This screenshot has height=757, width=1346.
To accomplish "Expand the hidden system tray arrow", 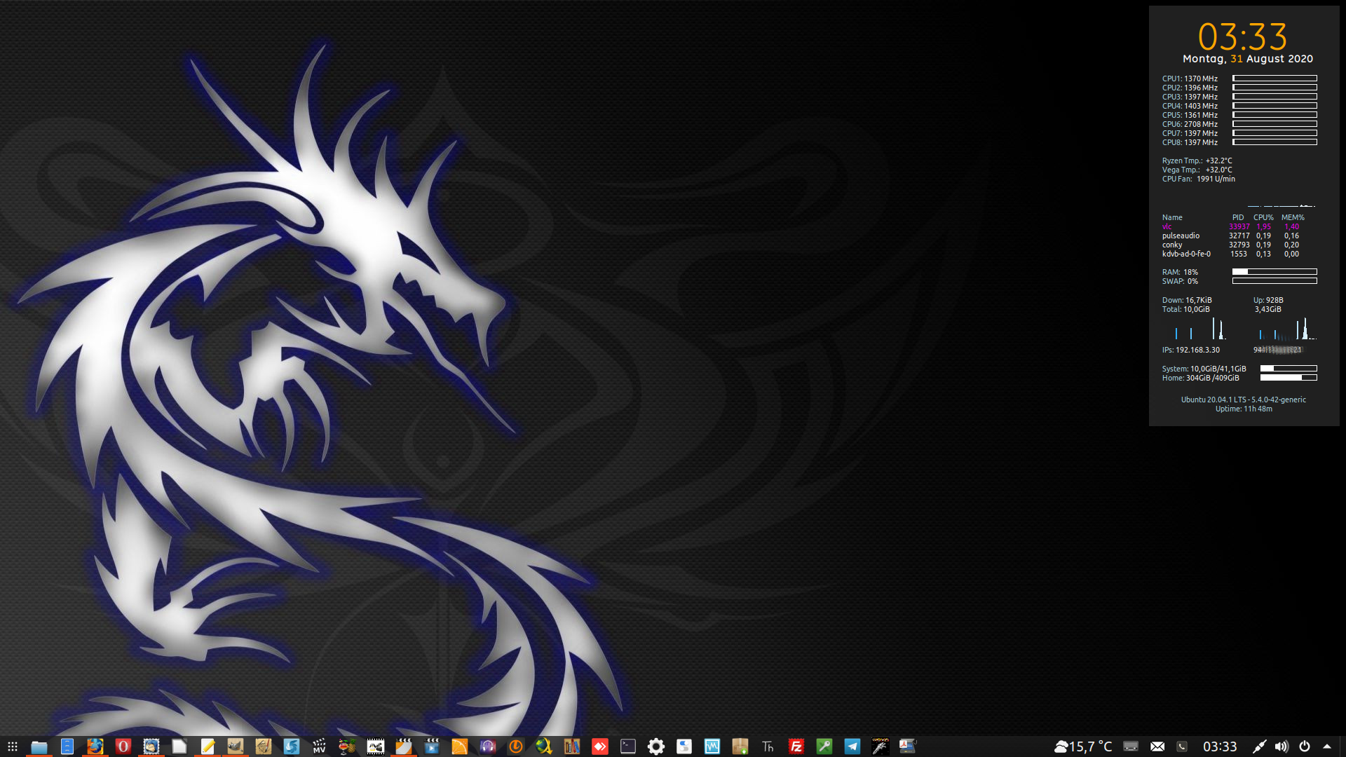I will [x=1326, y=746].
